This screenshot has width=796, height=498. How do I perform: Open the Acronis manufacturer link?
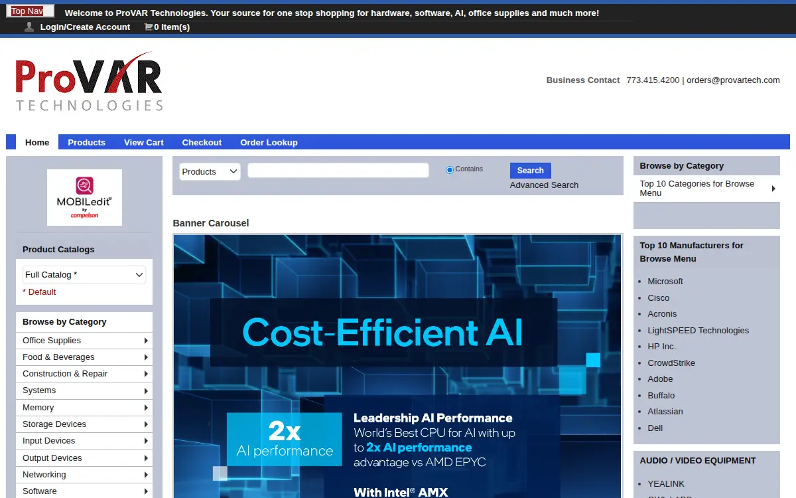click(x=662, y=314)
